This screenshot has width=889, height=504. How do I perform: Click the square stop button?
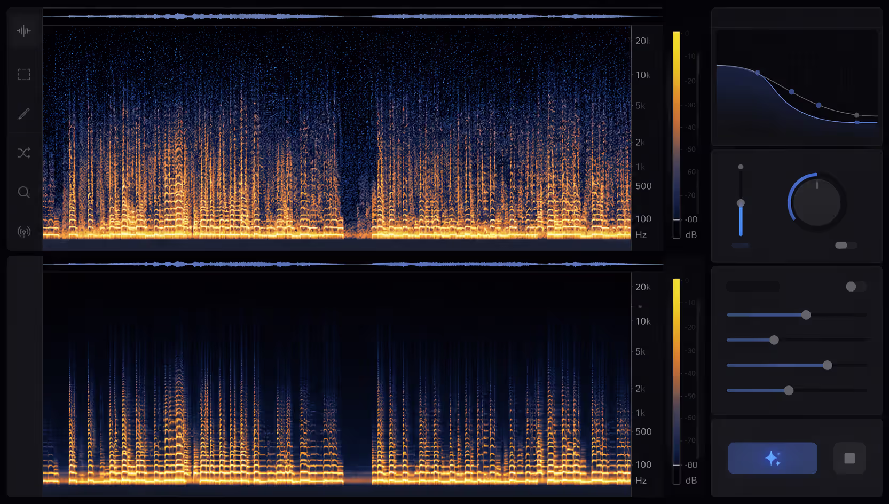(849, 458)
